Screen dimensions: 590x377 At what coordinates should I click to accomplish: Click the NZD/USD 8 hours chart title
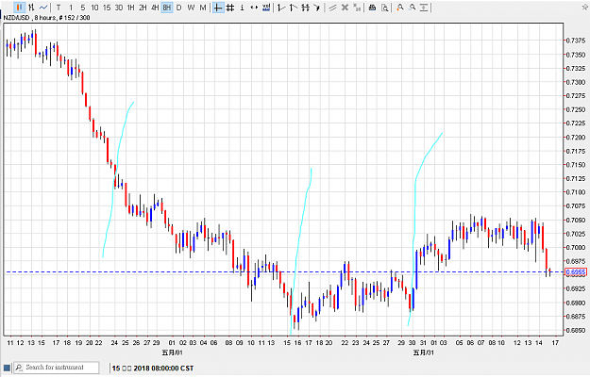point(46,18)
